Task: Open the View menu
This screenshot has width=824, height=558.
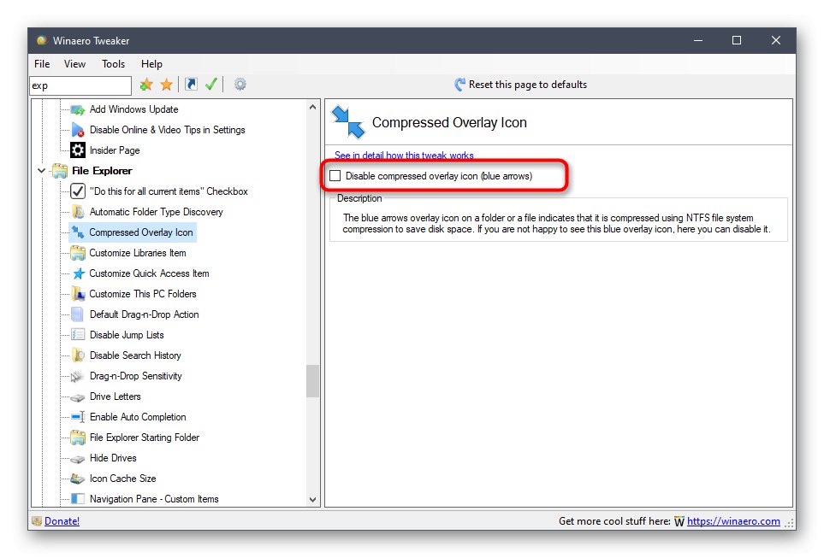Action: [x=74, y=64]
